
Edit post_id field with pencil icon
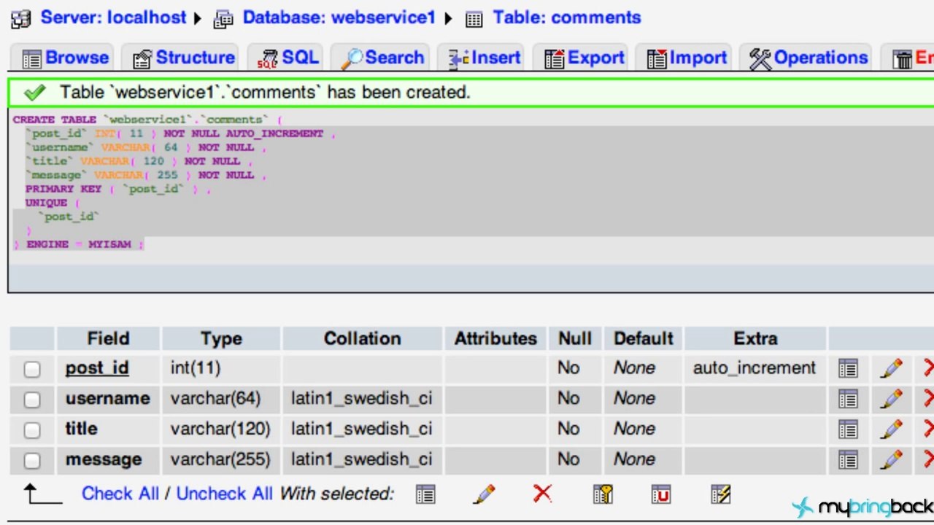[x=891, y=368]
